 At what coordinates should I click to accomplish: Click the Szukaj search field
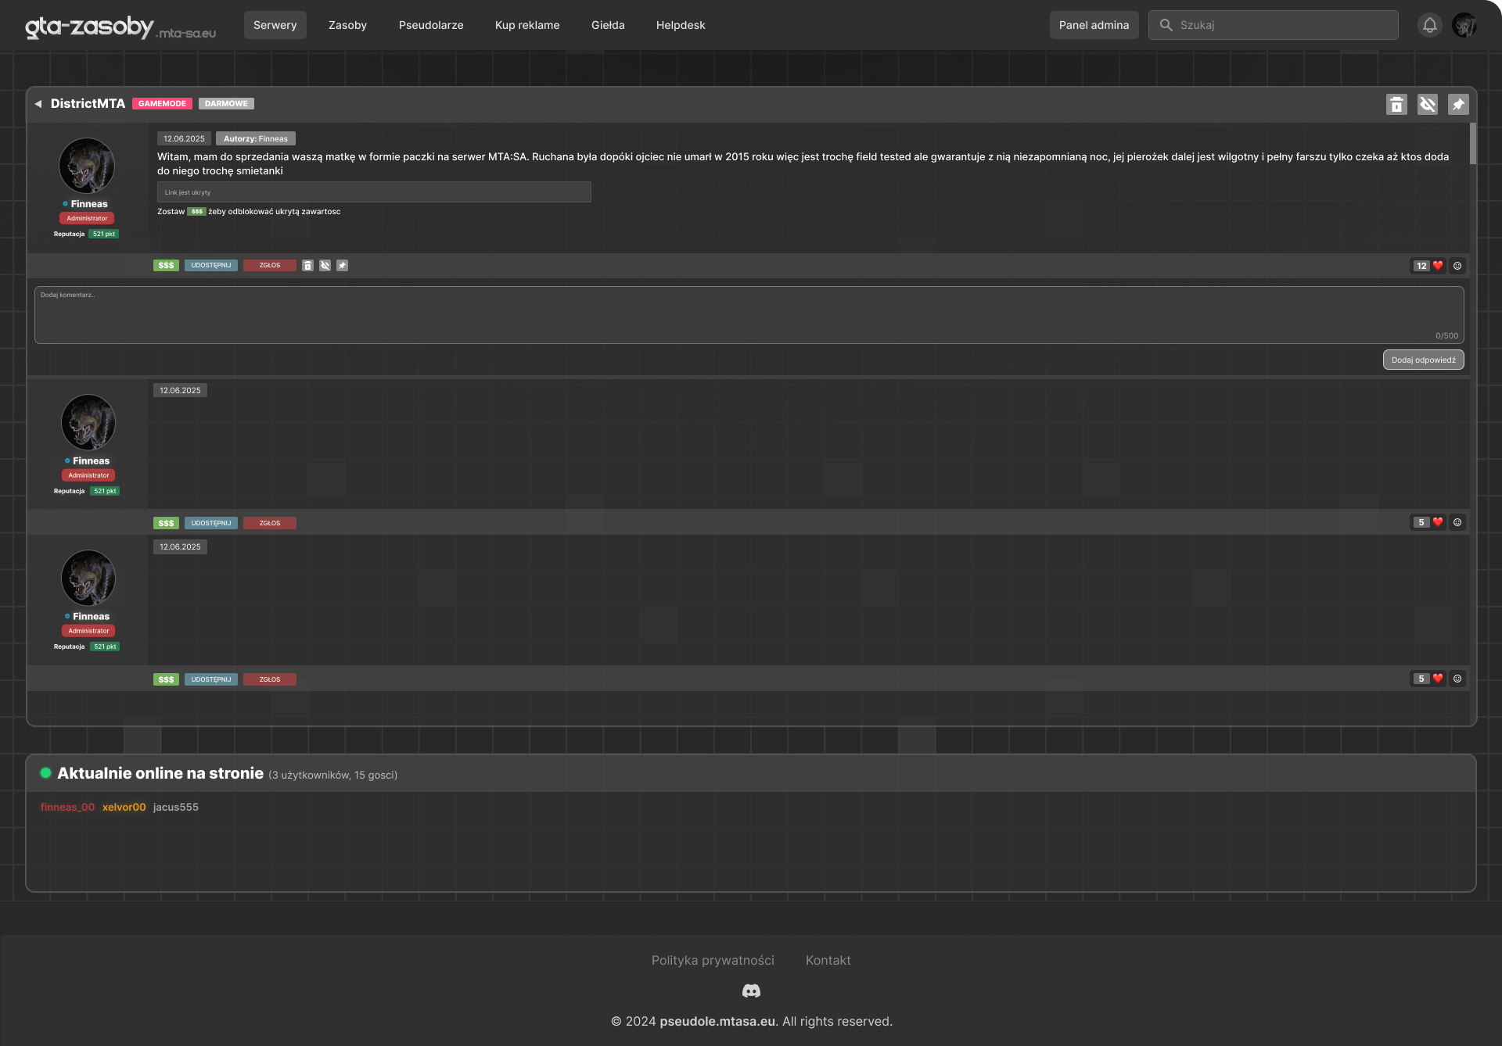coord(1283,25)
